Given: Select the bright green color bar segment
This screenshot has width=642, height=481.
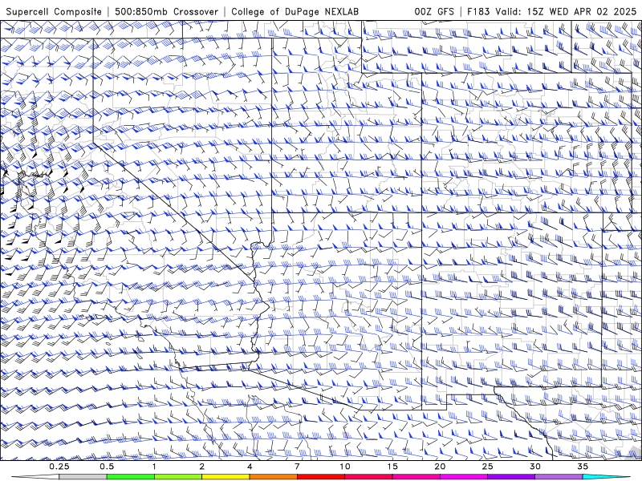Looking at the screenshot, I should pos(131,477).
